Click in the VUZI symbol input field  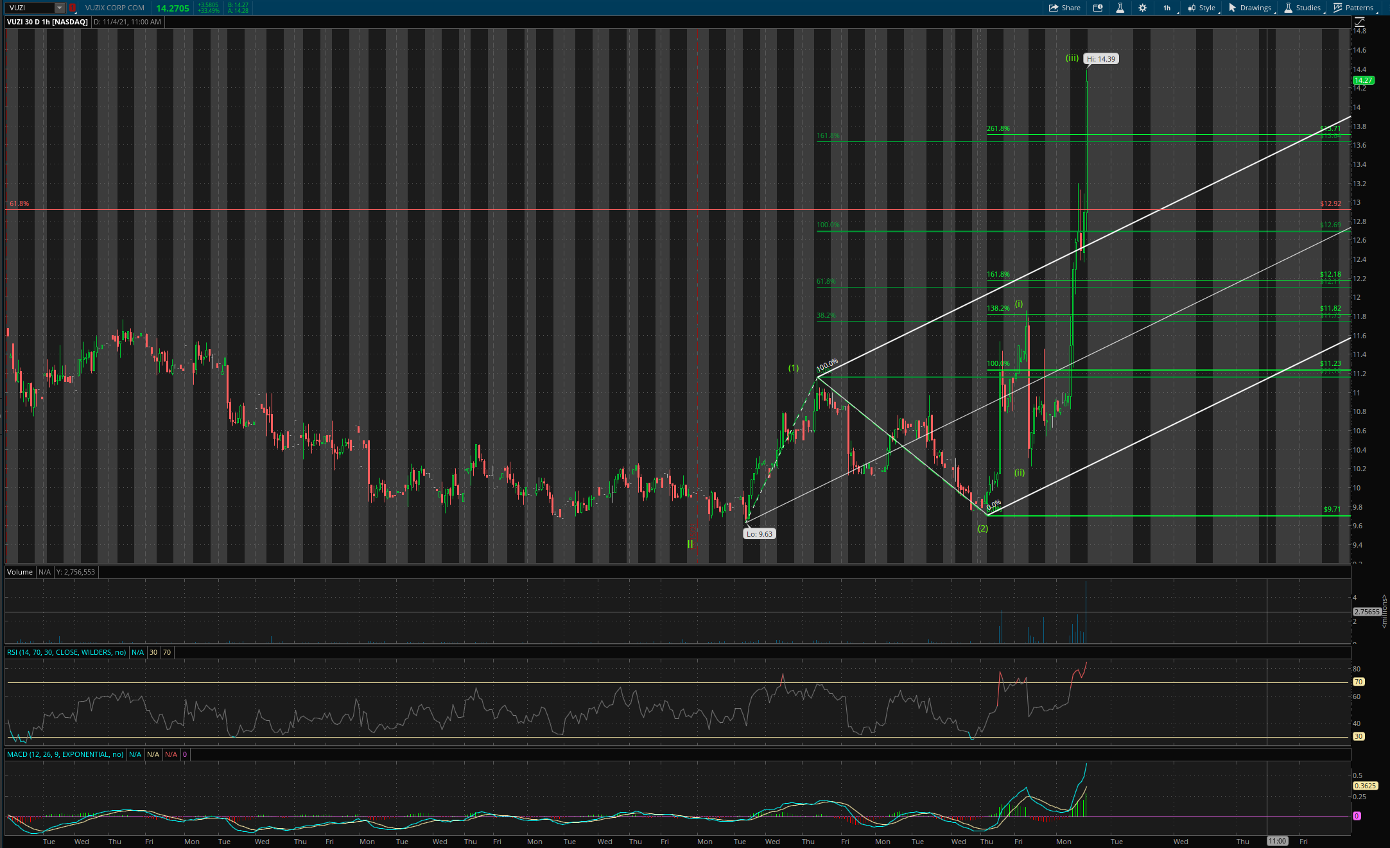point(29,8)
